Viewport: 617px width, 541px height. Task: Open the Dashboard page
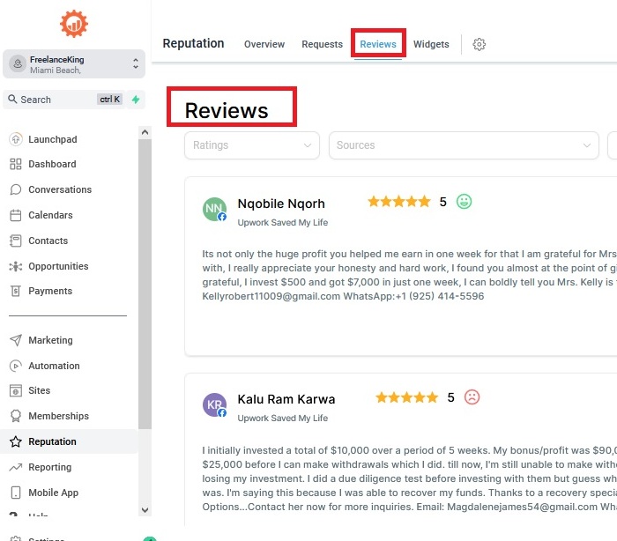(x=52, y=164)
